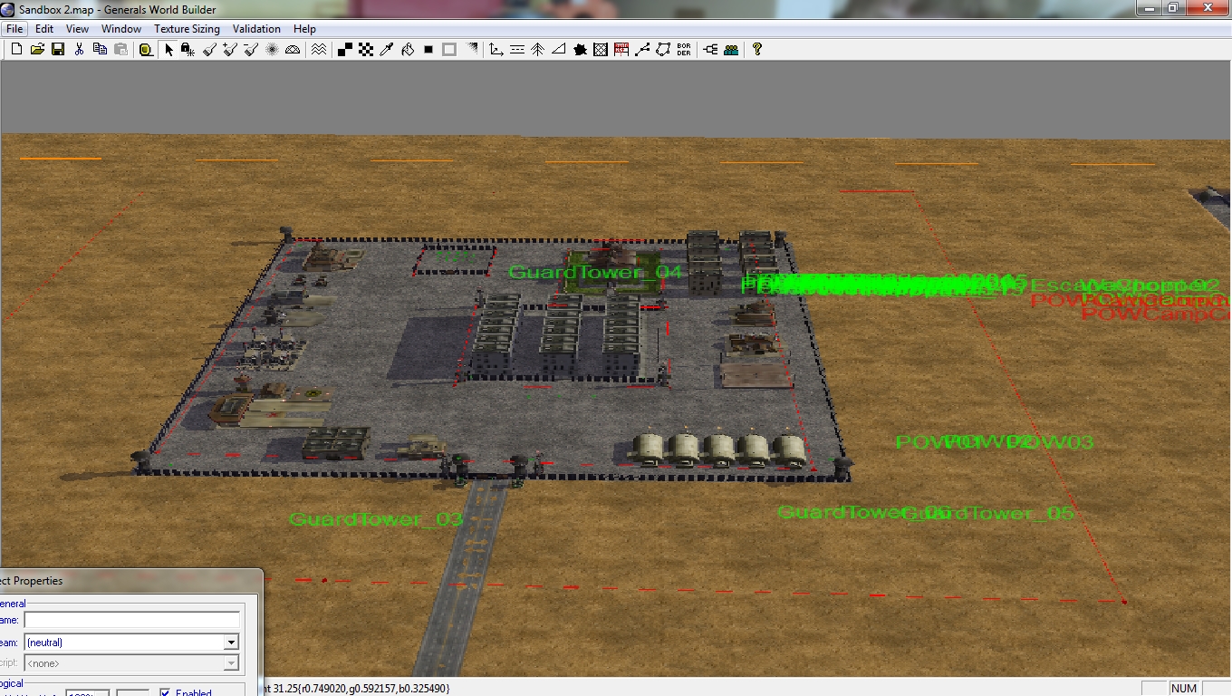Click the BORDER tool icon
1232x696 pixels.
(684, 50)
